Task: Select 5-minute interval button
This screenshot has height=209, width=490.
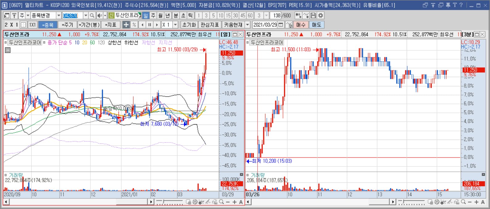Action: 214,15
